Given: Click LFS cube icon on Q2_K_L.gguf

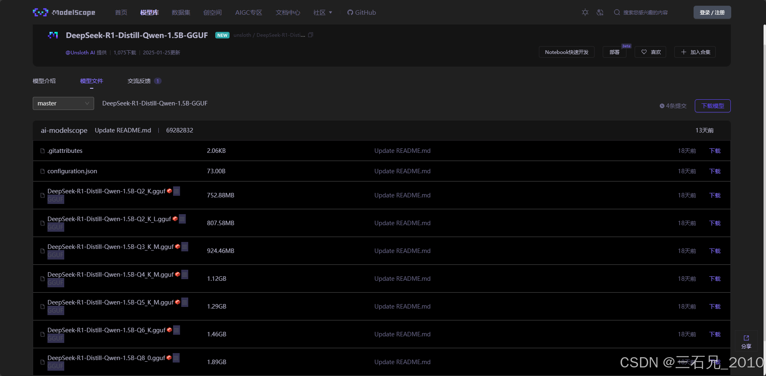Looking at the screenshot, I should (x=175, y=219).
